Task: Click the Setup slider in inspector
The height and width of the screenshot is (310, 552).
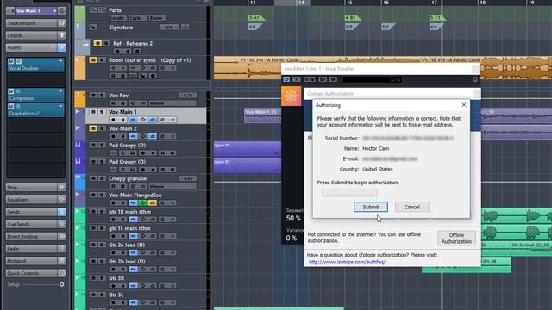Action: click(41, 284)
